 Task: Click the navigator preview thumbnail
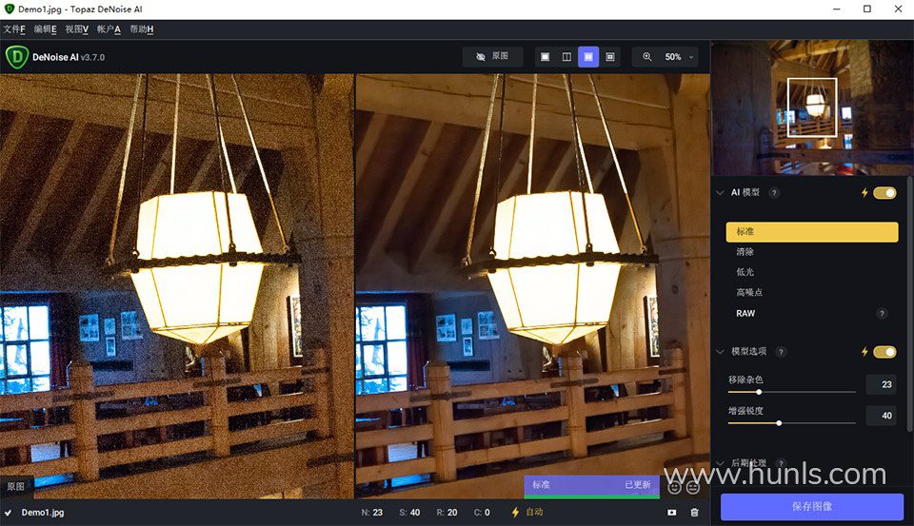(x=812, y=107)
